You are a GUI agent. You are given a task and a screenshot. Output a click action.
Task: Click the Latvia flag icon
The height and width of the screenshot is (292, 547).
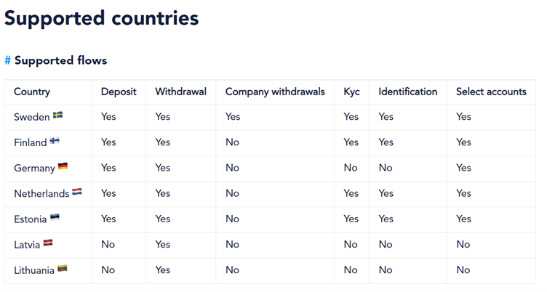pos(48,243)
